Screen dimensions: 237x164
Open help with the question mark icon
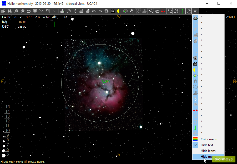54,11
